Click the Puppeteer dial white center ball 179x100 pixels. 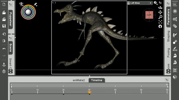28,12
